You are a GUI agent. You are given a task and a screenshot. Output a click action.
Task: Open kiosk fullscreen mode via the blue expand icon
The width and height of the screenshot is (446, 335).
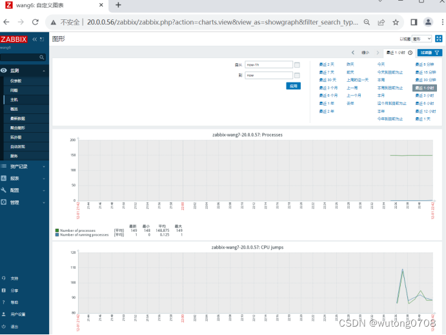point(439,39)
